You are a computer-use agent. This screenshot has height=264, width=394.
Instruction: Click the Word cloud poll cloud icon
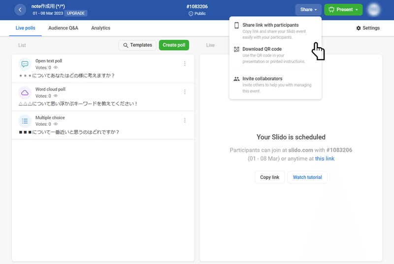tap(25, 93)
